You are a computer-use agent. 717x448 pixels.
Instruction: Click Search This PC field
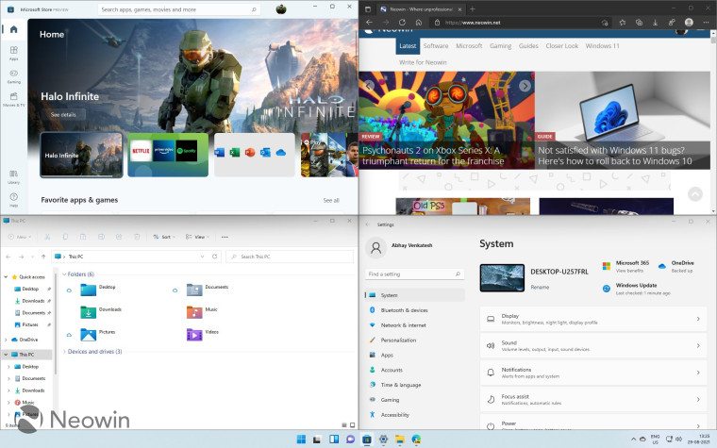290,257
